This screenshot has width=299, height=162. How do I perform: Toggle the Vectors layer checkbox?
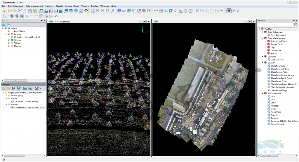9,40
